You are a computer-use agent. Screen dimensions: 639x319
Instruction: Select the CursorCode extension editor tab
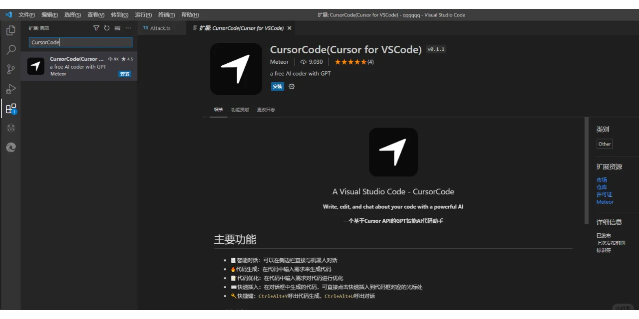(x=241, y=28)
